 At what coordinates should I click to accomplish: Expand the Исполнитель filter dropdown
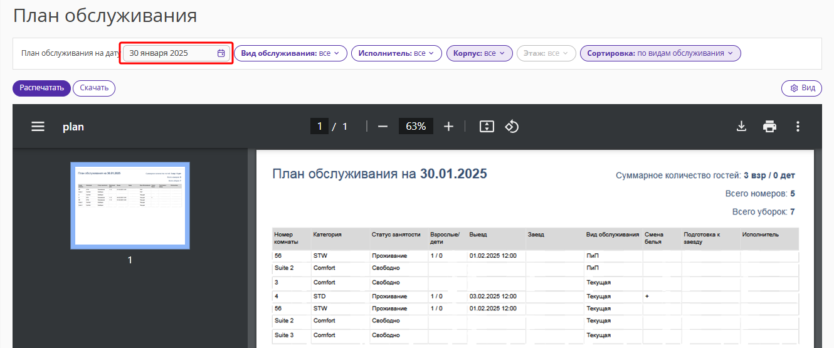[x=396, y=53]
